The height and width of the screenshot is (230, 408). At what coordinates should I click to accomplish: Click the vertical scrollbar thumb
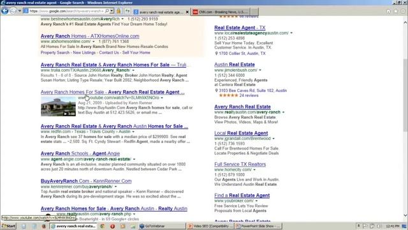pos(405,95)
